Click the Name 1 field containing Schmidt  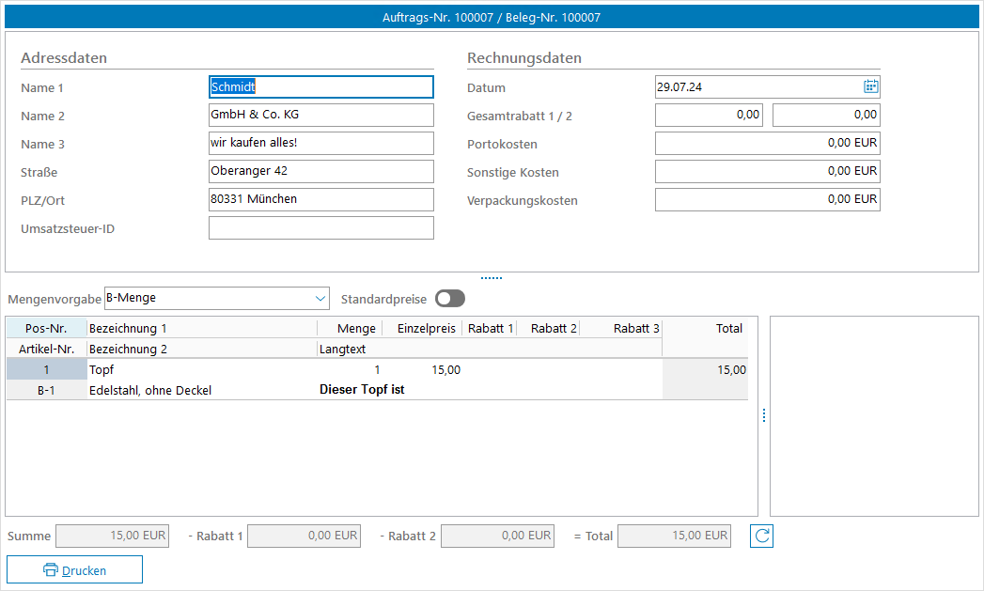[320, 87]
